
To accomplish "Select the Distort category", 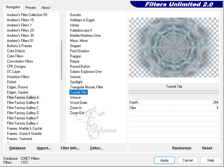I will click(12, 82).
